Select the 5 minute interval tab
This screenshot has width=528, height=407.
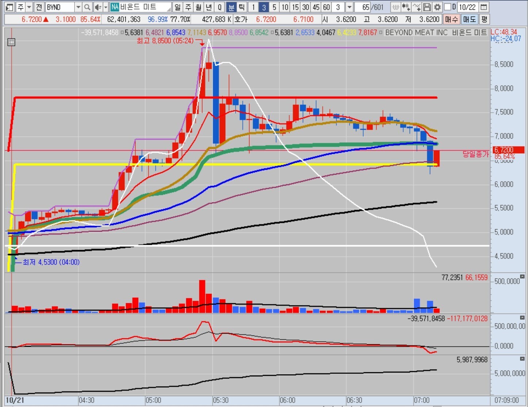(x=274, y=7)
